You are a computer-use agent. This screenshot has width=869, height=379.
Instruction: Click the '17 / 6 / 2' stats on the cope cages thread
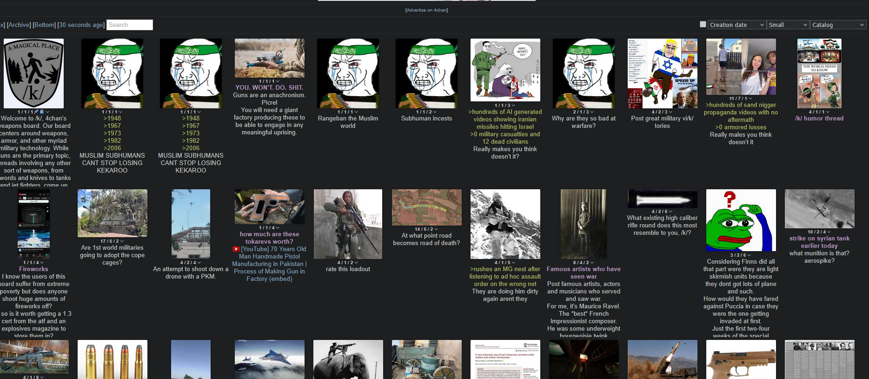pos(109,241)
